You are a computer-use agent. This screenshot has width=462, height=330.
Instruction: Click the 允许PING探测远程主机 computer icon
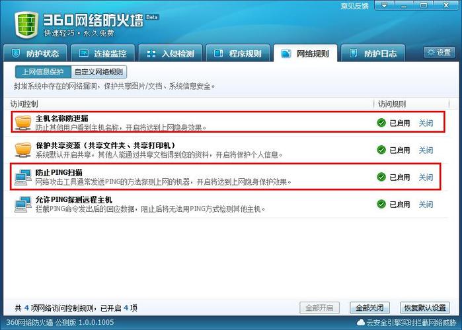(23, 204)
